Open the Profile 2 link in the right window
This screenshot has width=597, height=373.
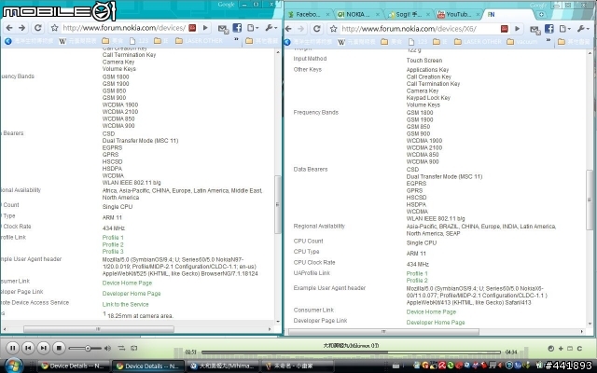point(417,280)
